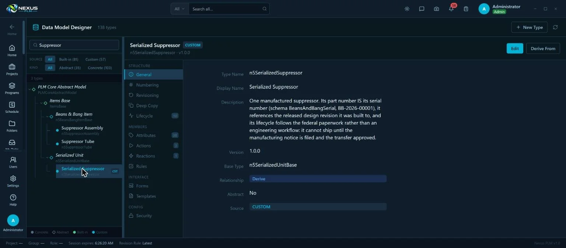This screenshot has width=566, height=248.
Task: Open the Schedule page icon
Action: tap(12, 107)
